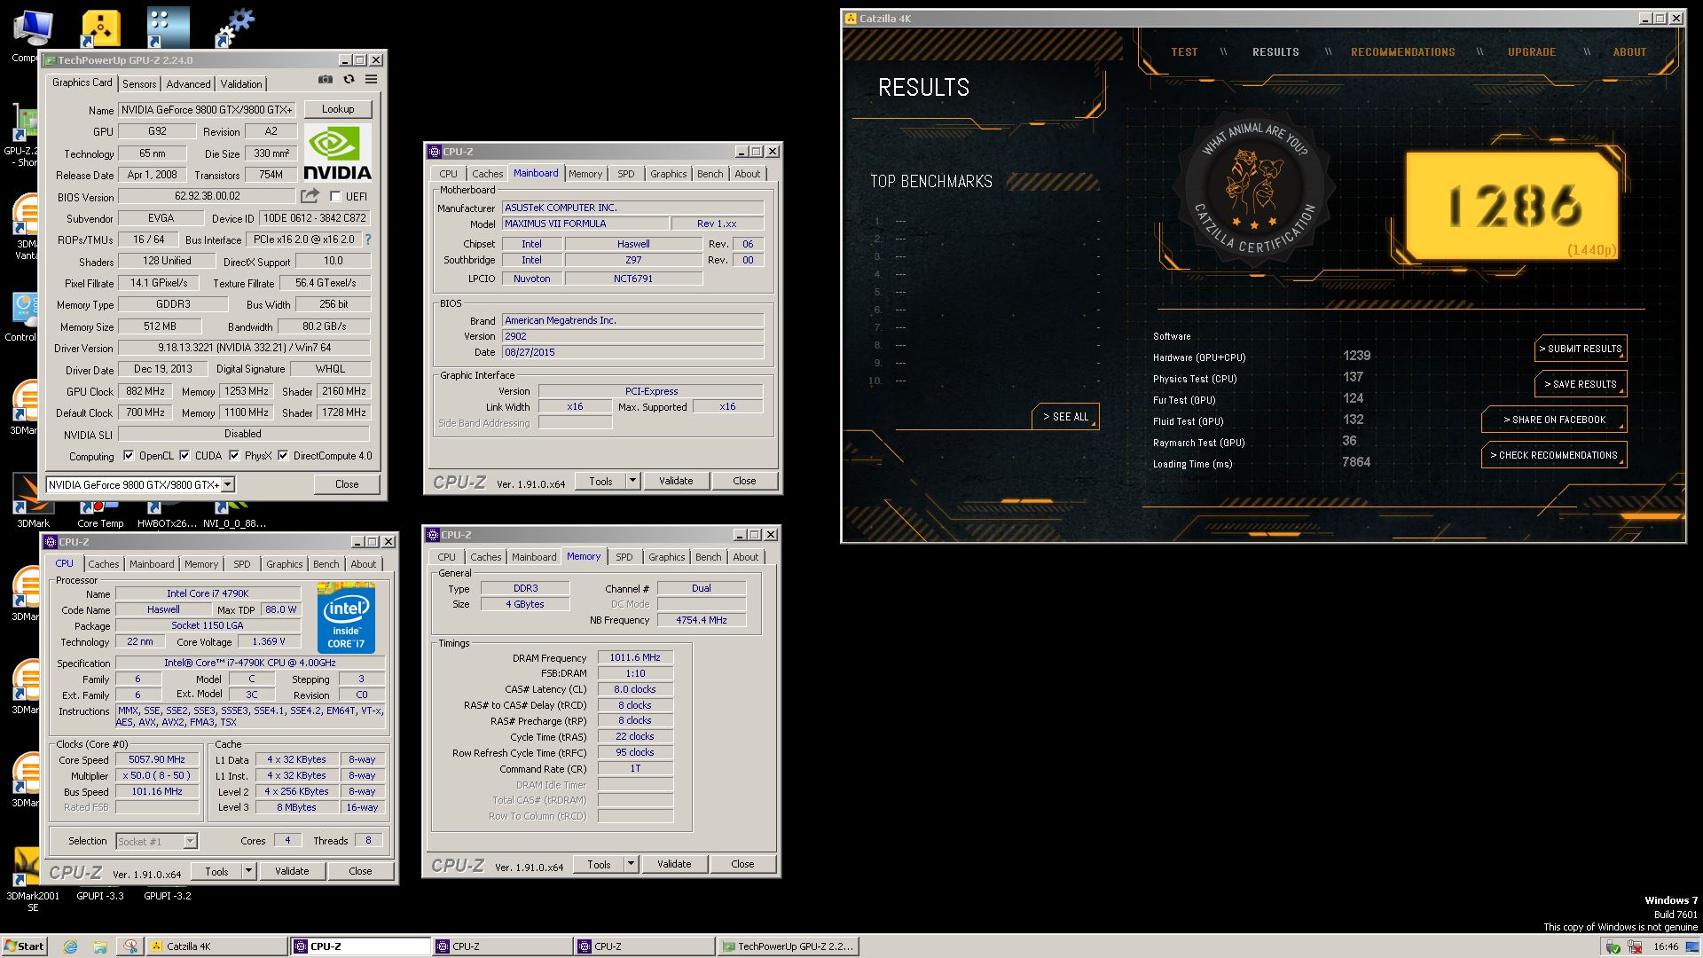Refresh GPU-Z readings with the refresh icon
The height and width of the screenshot is (958, 1703).
(349, 79)
